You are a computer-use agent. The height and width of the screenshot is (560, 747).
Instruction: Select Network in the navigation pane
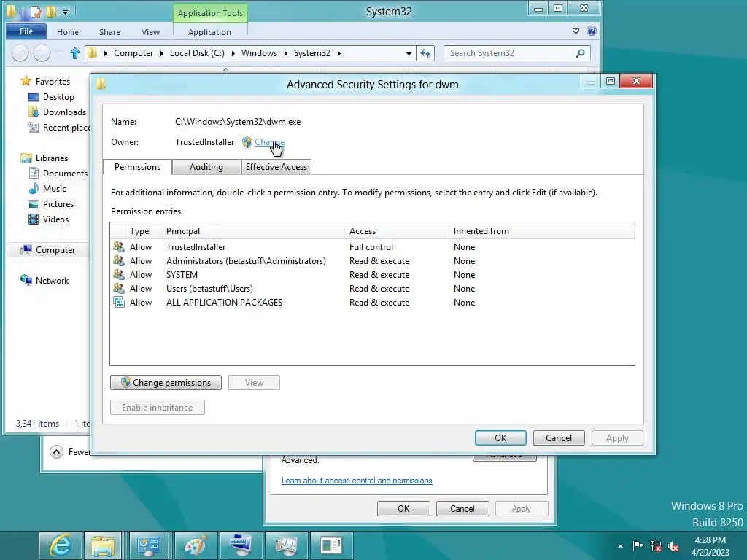pos(44,281)
